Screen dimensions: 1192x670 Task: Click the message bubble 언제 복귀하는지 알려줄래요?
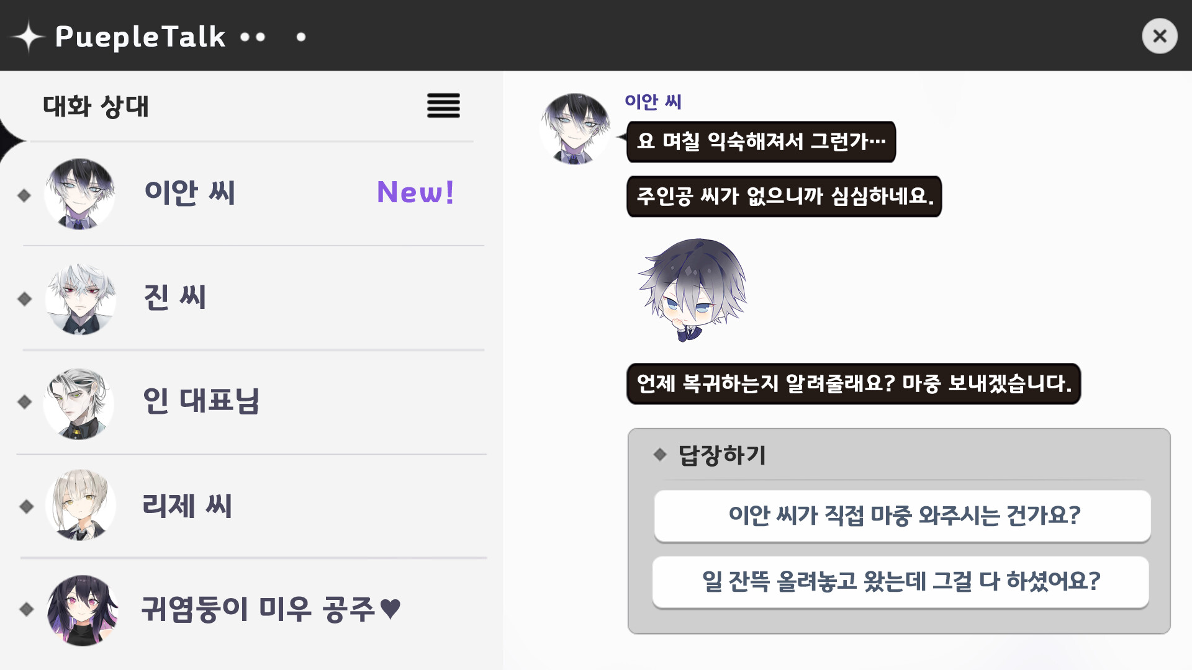(854, 383)
